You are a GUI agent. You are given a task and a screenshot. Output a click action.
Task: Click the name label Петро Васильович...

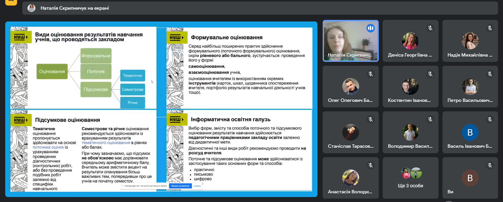(x=470, y=100)
